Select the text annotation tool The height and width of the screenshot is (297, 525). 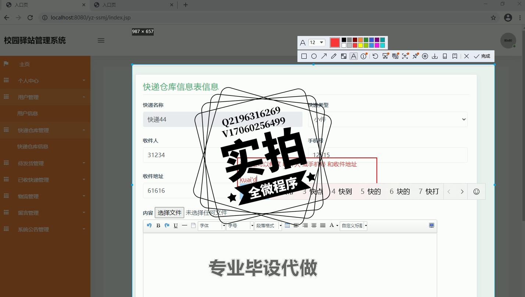click(x=353, y=56)
